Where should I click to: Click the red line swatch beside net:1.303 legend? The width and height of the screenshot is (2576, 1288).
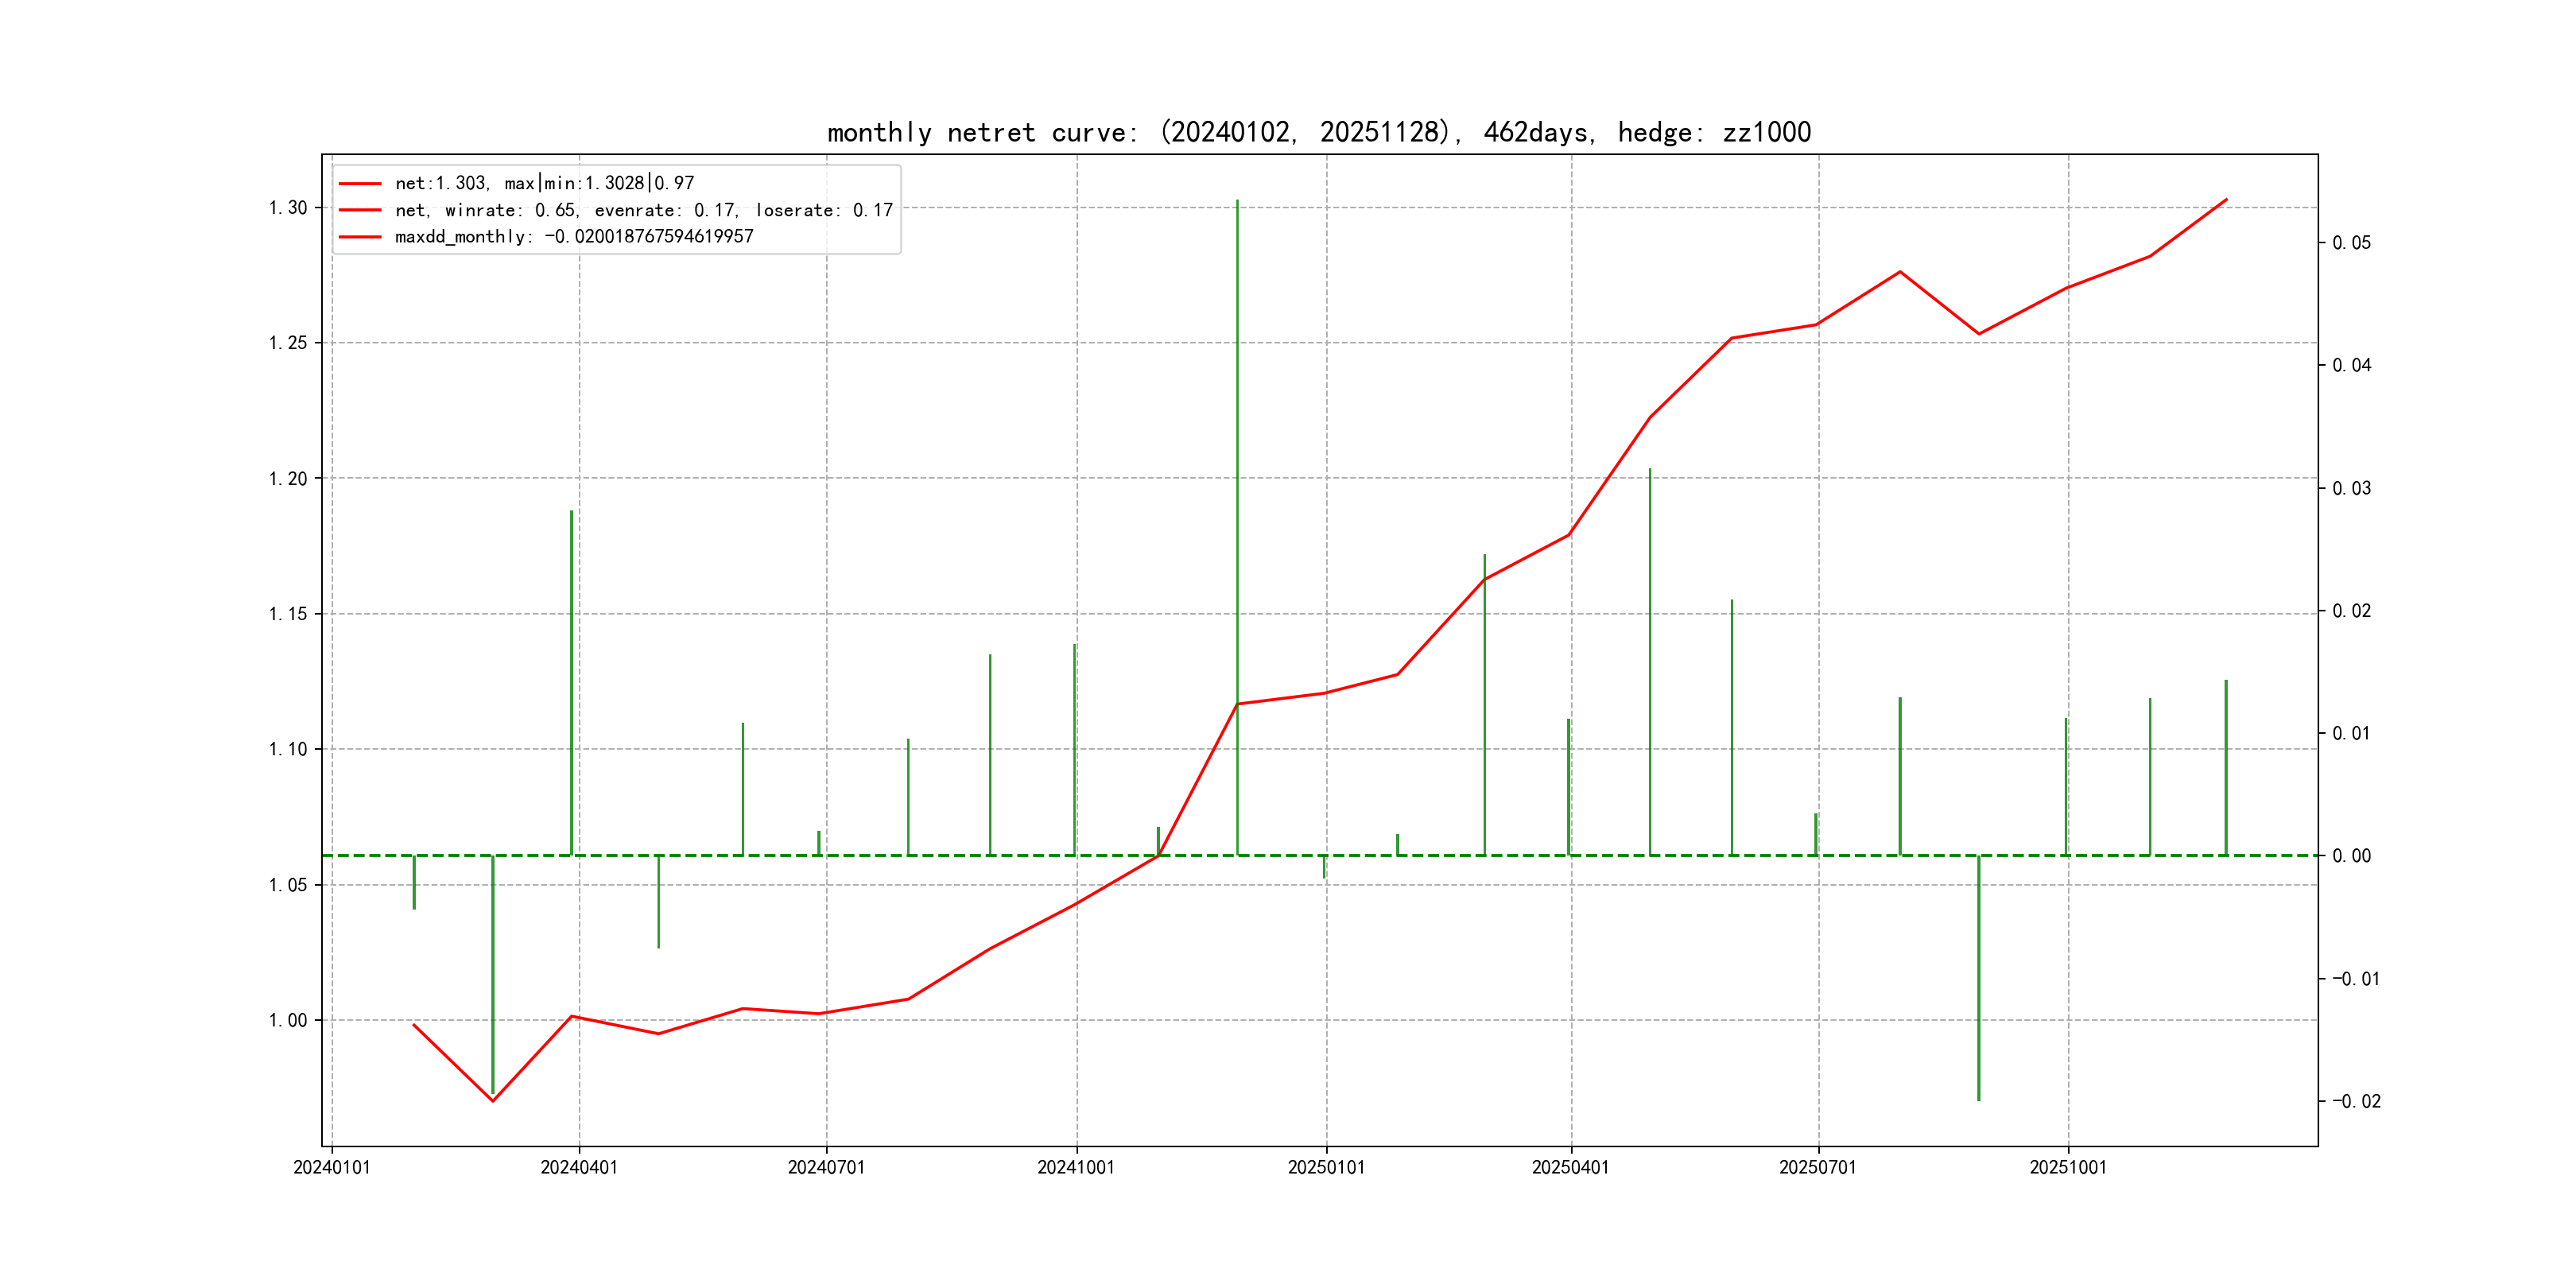click(x=360, y=184)
